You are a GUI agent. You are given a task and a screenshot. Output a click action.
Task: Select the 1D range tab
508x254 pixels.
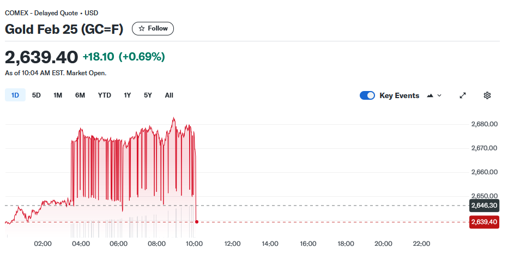tap(15, 95)
